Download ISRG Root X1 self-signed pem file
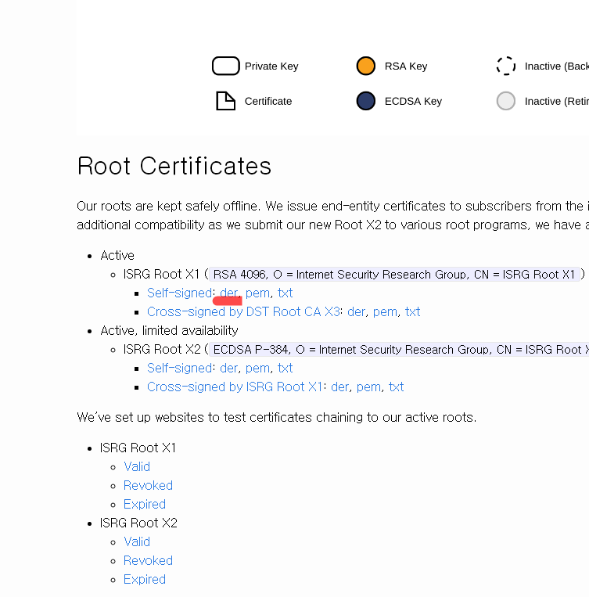Image resolution: width=589 pixels, height=597 pixels. [257, 293]
